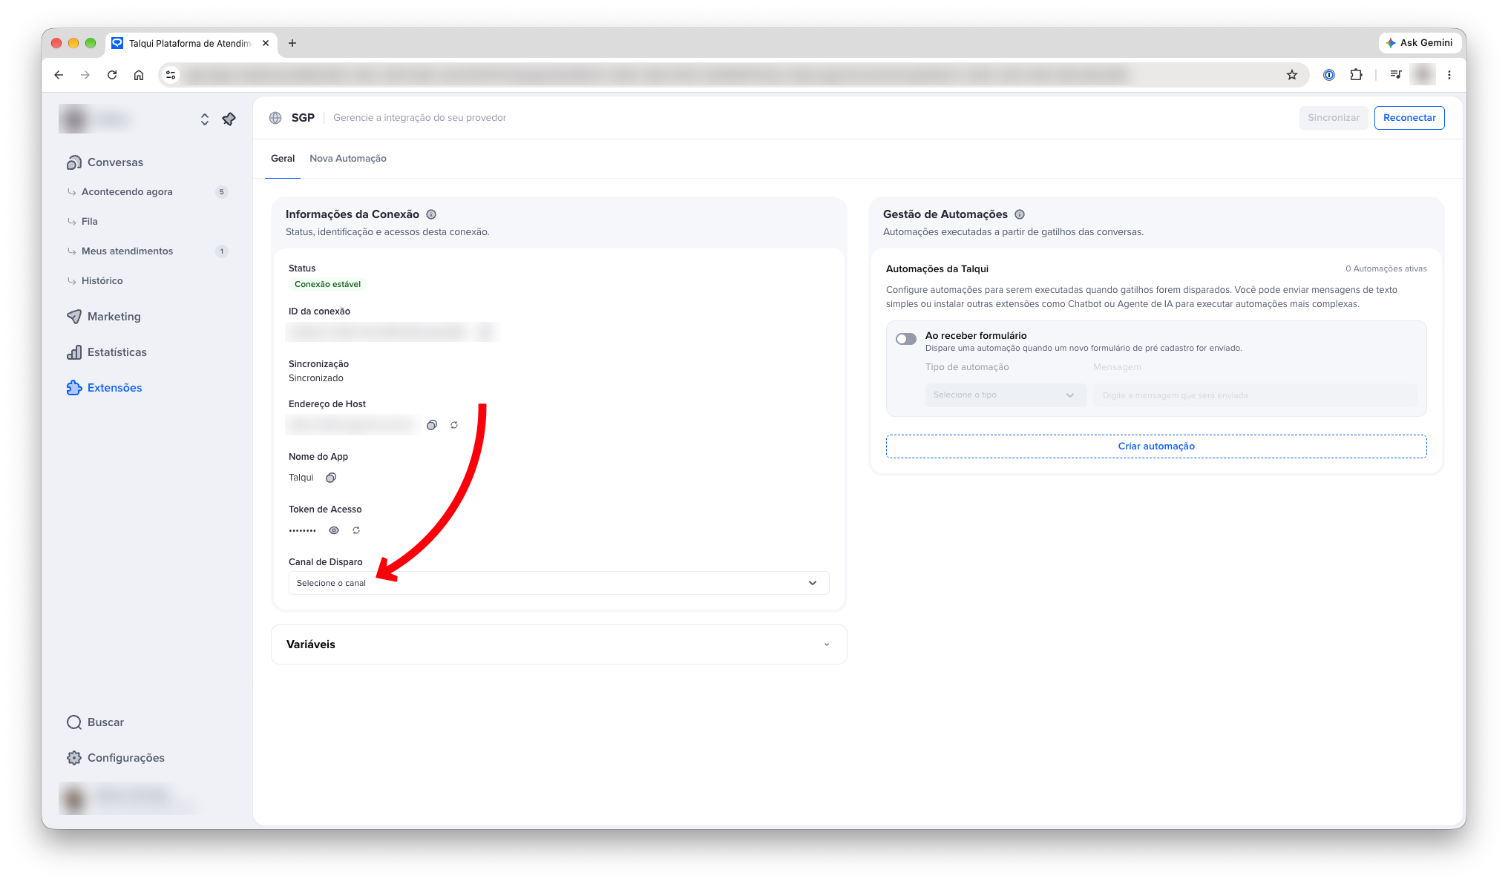Click the Sincronizar button
Screen dimensions: 1508x884
point(1334,118)
